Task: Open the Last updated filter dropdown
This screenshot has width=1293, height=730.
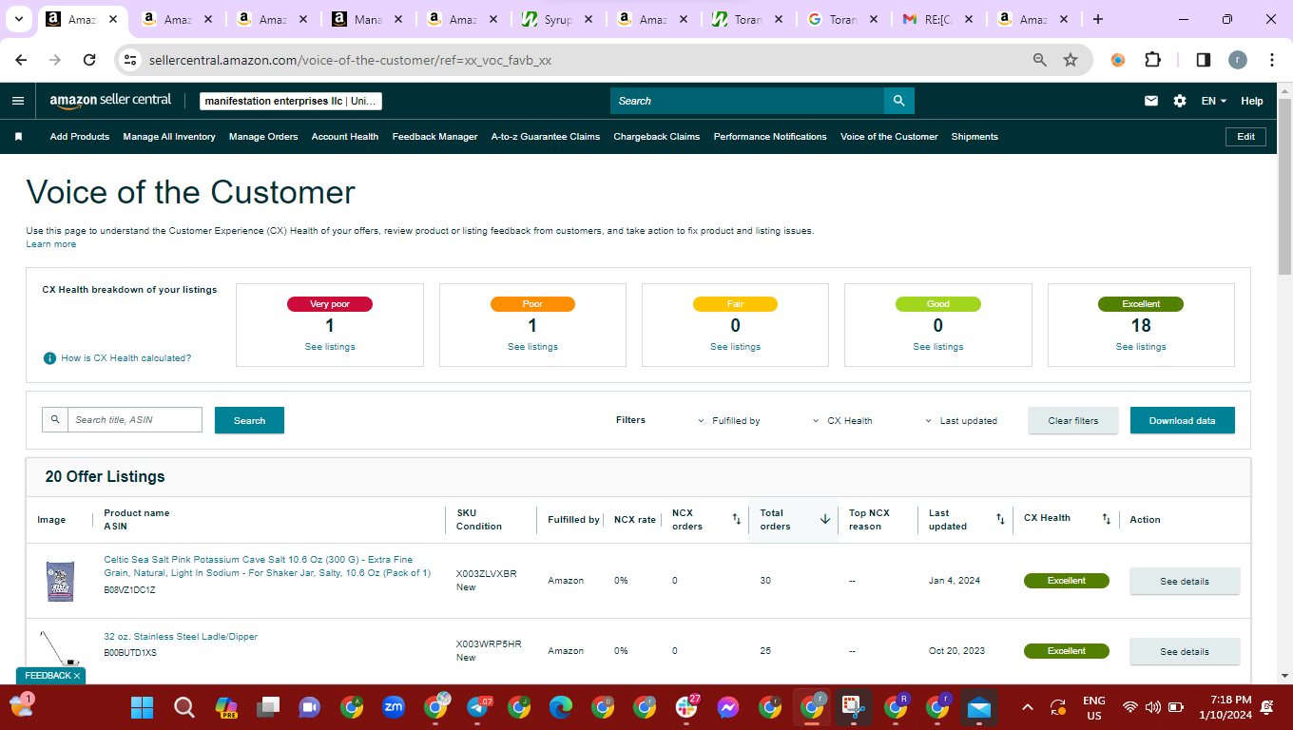Action: click(x=962, y=420)
